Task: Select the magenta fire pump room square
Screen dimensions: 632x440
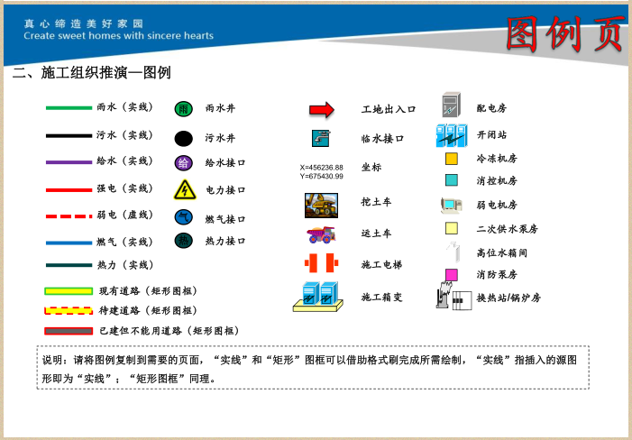Action: 452,275
